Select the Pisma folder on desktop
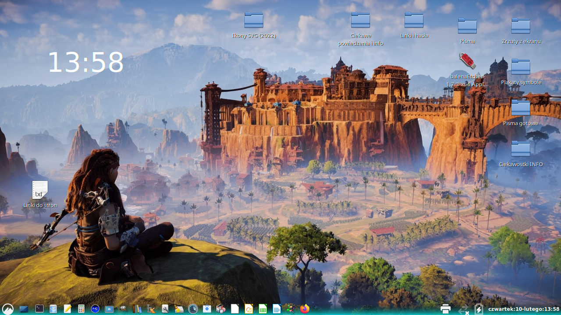The height and width of the screenshot is (315, 561). pyautogui.click(x=467, y=31)
